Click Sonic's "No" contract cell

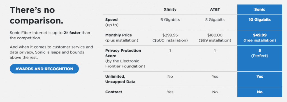point(260,92)
